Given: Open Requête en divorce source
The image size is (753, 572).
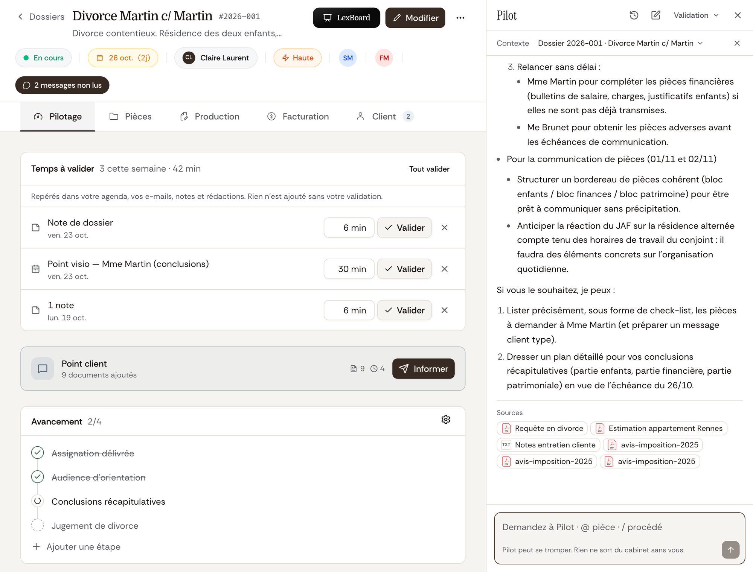Looking at the screenshot, I should pos(542,428).
